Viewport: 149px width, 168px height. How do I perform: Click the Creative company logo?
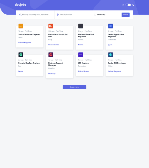(x=51, y=55)
